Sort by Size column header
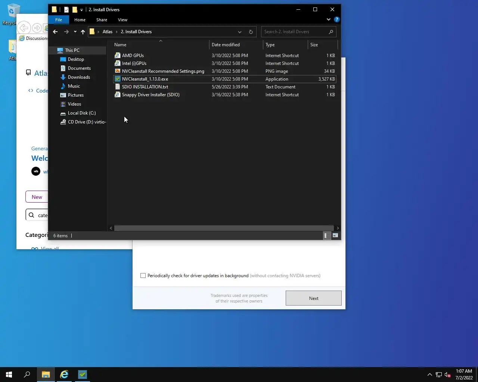The image size is (478, 382). coord(323,45)
